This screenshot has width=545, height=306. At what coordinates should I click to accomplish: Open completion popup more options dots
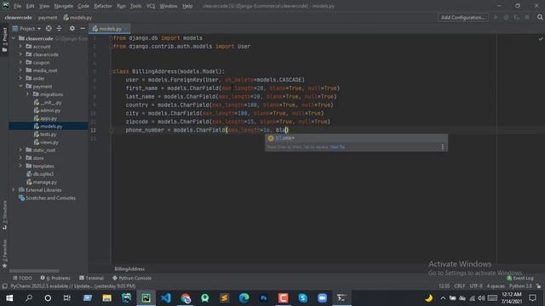442,147
